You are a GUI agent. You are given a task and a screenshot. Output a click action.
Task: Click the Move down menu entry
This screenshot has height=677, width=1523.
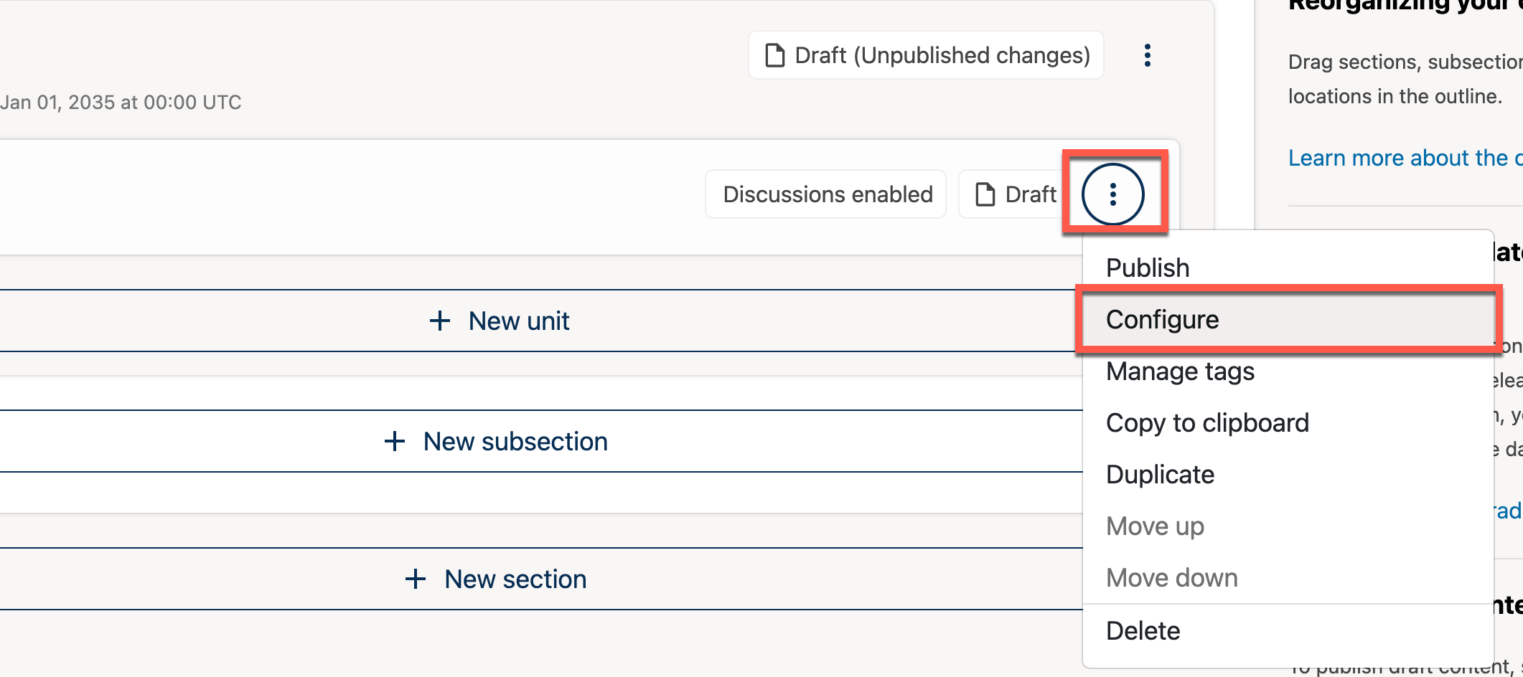1171,577
